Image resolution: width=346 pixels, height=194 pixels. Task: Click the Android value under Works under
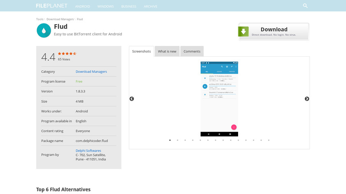(82, 111)
